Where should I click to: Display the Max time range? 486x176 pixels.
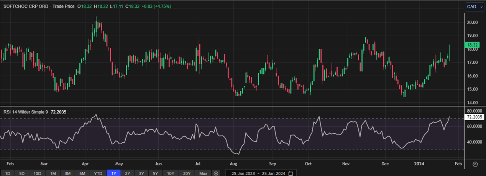click(x=203, y=173)
